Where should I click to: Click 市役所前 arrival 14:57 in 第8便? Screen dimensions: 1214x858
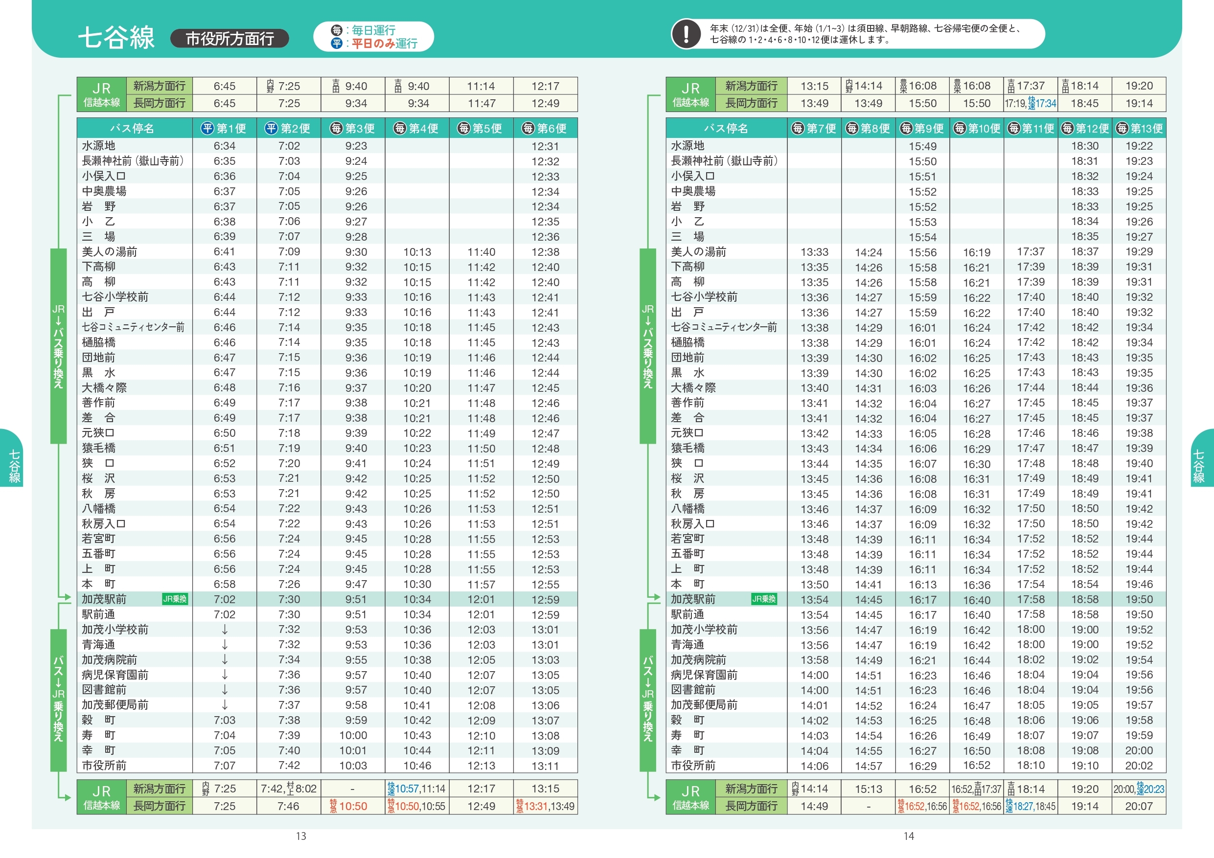point(868,766)
